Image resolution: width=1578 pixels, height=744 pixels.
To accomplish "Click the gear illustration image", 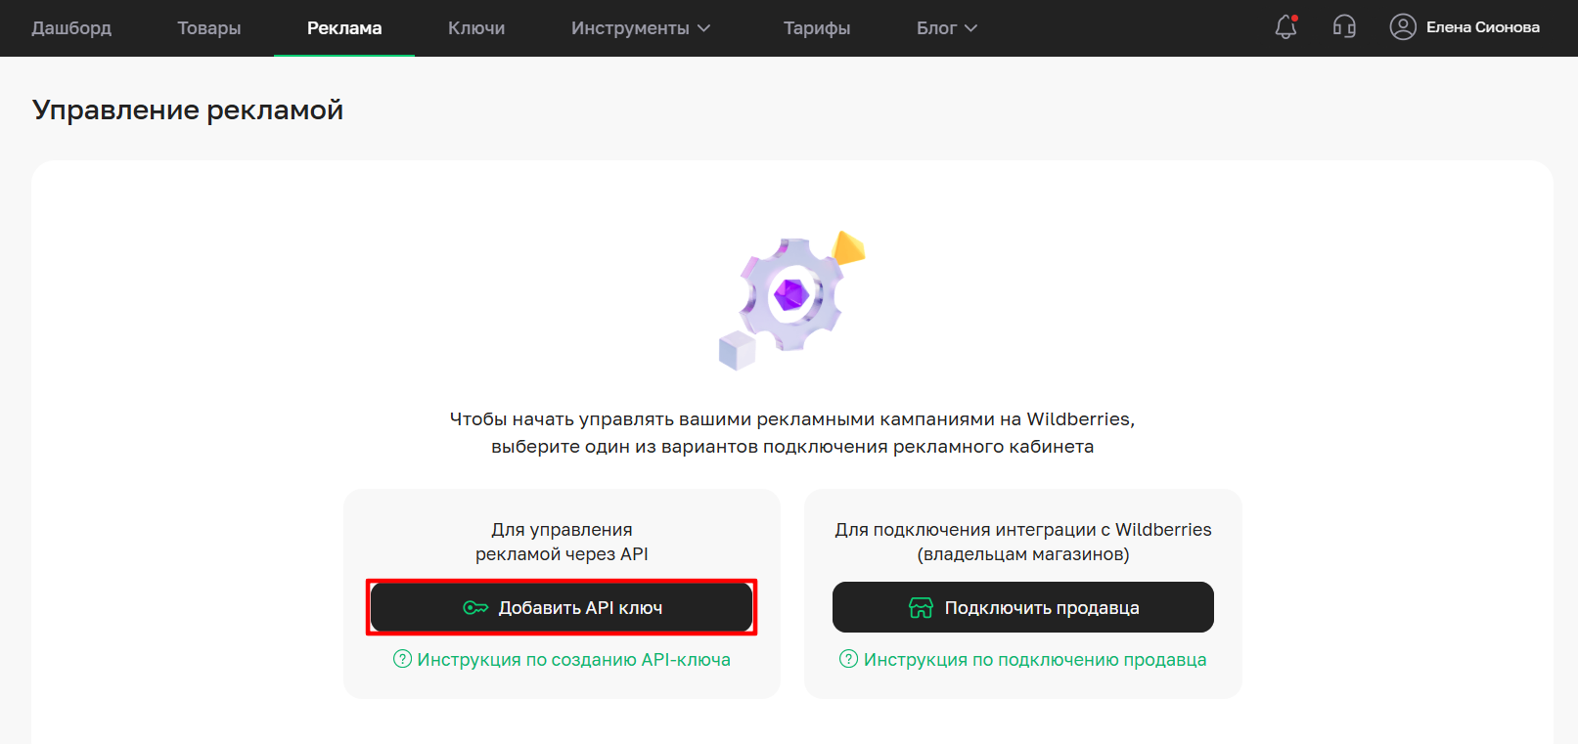I will point(791,298).
